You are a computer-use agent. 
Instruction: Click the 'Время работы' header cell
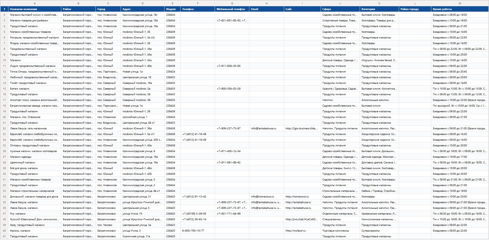[x=460, y=9]
